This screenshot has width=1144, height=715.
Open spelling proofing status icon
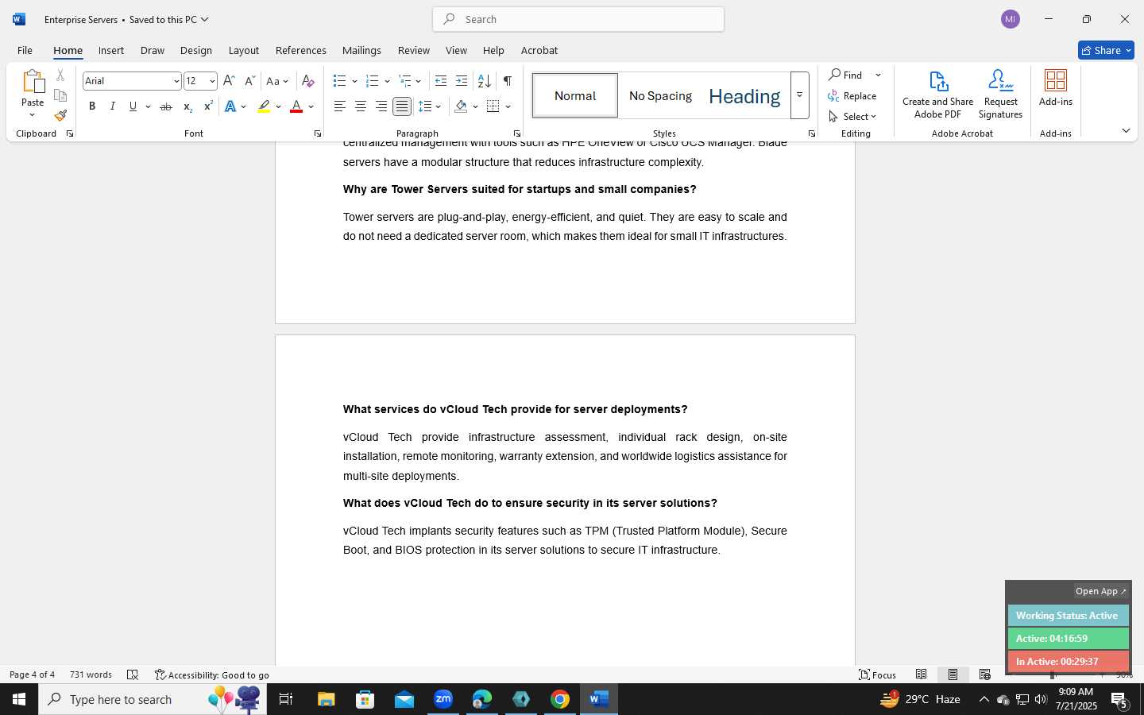tap(133, 675)
